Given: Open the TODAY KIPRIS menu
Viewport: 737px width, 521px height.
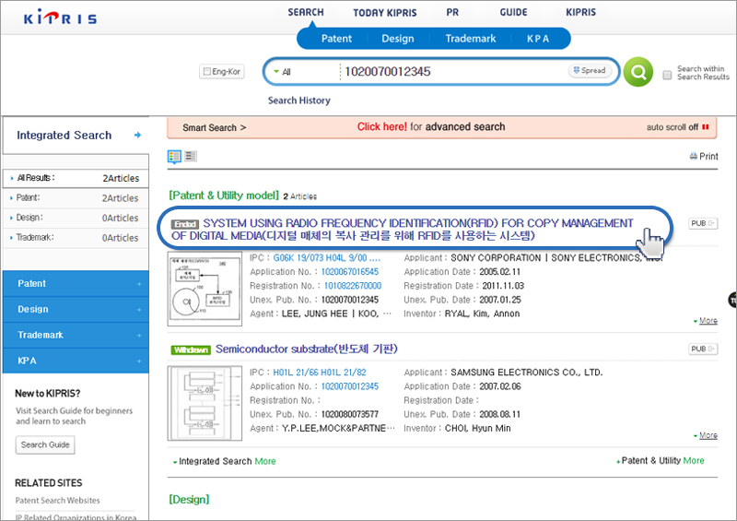Looking at the screenshot, I should (385, 13).
